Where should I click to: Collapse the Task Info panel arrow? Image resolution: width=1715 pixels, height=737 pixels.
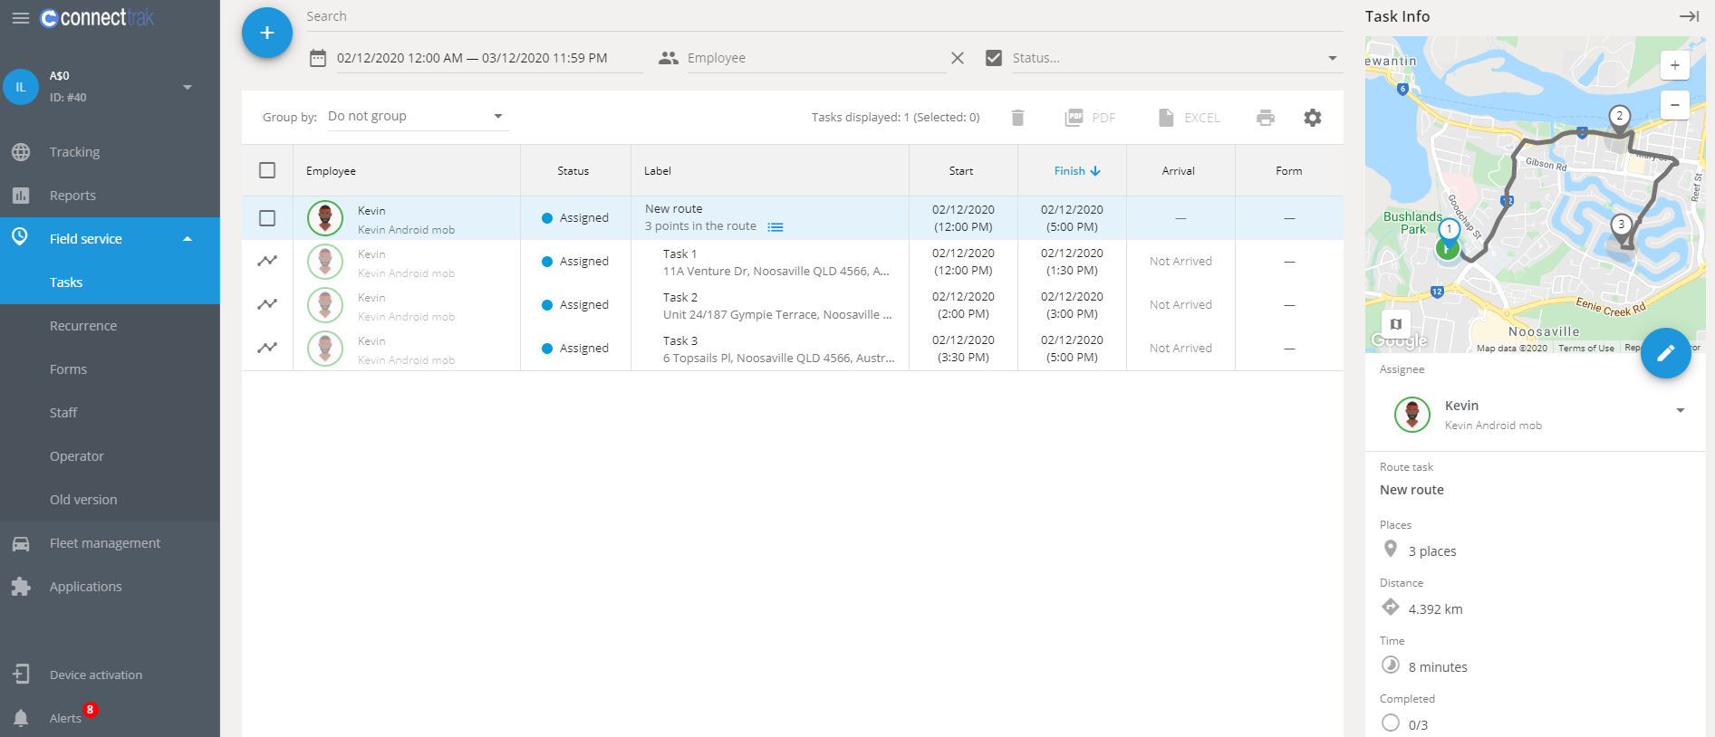tap(1688, 16)
